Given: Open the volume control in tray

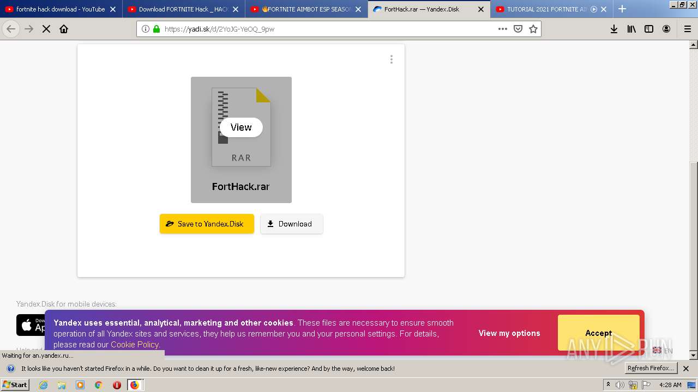Looking at the screenshot, I should [x=620, y=385].
